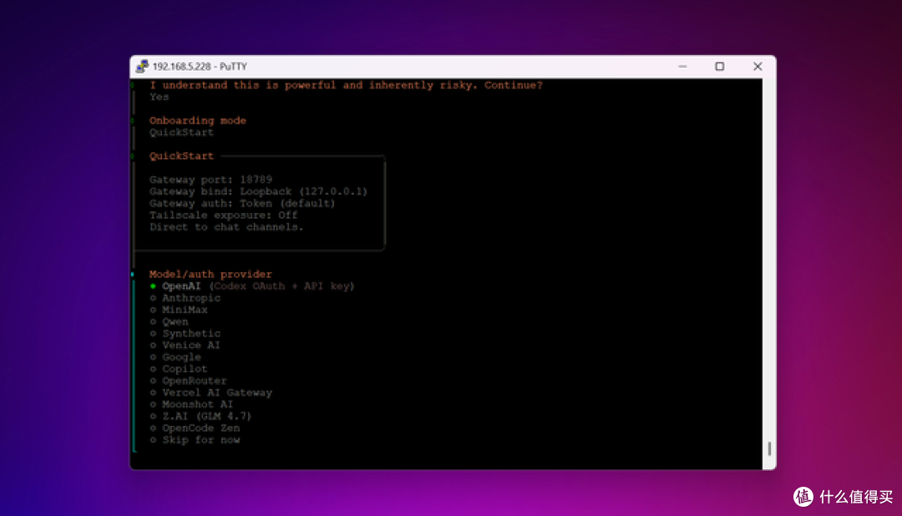Minimize the PuTTY window
The height and width of the screenshot is (516, 902).
[682, 67]
